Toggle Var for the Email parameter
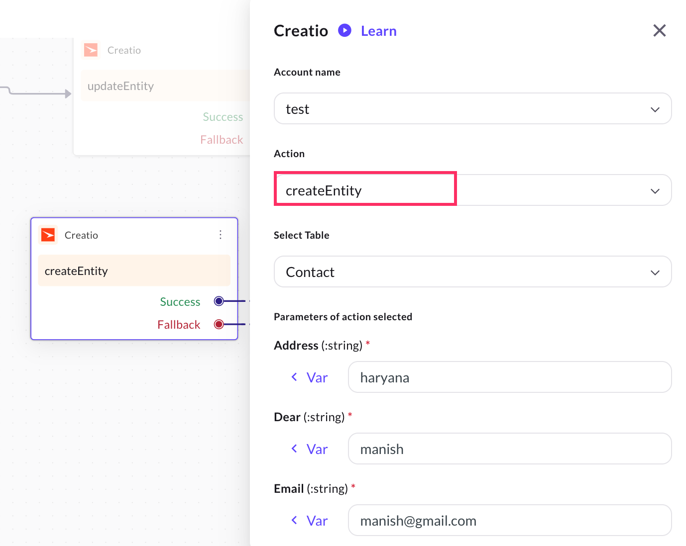The width and height of the screenshot is (686, 546). (310, 521)
